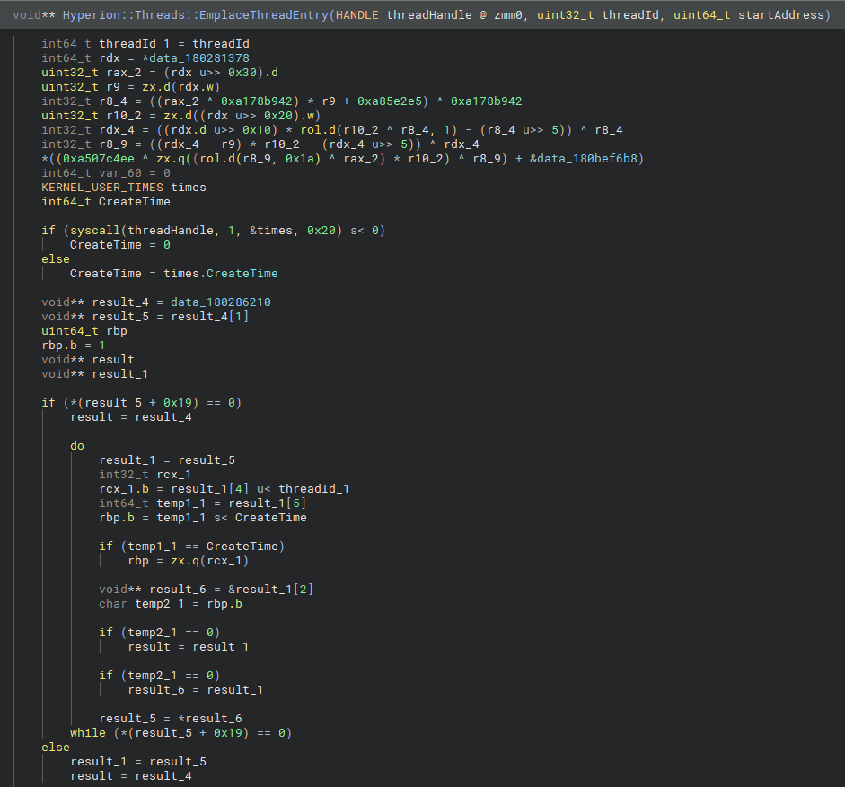The image size is (845, 787).
Task: Follow the data_180281378 symbol reference
Action: click(199, 58)
